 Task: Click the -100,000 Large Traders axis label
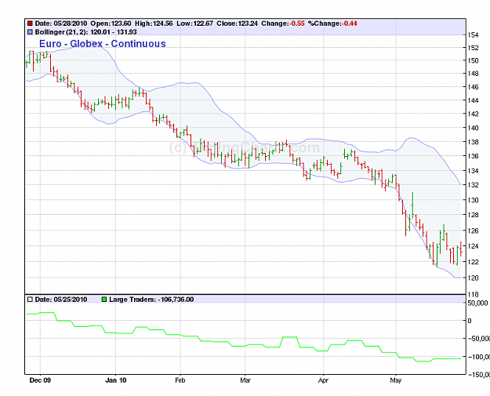(x=479, y=357)
